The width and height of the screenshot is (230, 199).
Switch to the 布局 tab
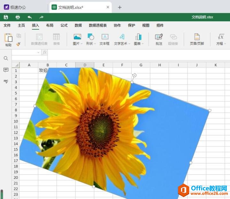(50, 25)
